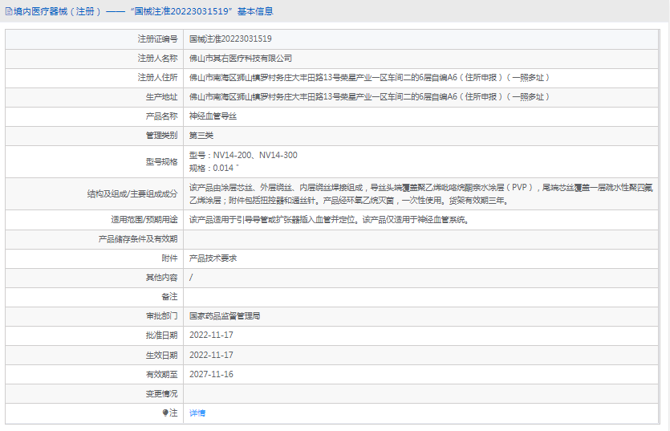Click the 变更情况 label cell
Viewport: 670px width, 431px height.
point(95,394)
